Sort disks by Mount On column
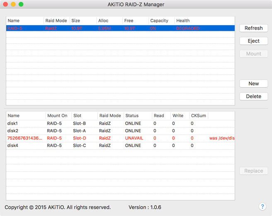 point(57,115)
